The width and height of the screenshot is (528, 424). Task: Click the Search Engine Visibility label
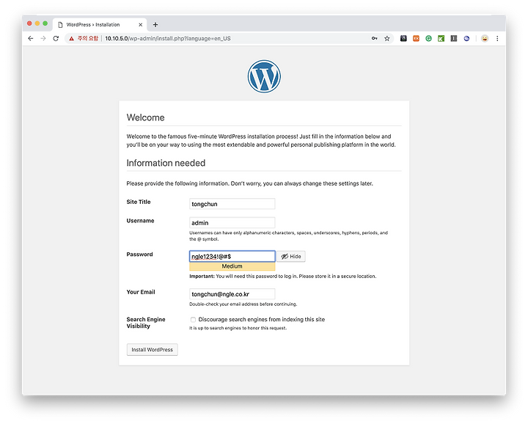146,323
